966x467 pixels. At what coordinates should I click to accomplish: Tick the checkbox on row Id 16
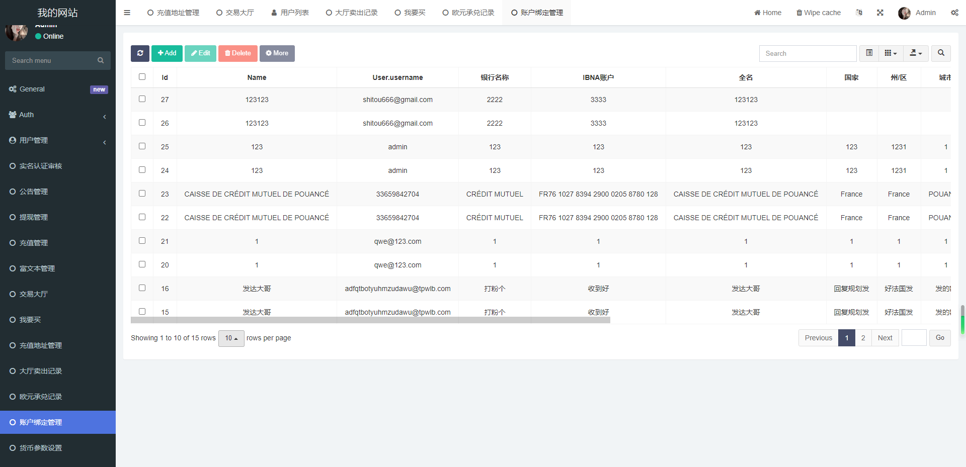coord(142,288)
